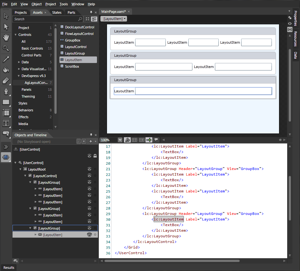Image resolution: width=300 pixels, height=271 pixels.
Task: Select the Pen tool
Action: click(x=6, y=91)
